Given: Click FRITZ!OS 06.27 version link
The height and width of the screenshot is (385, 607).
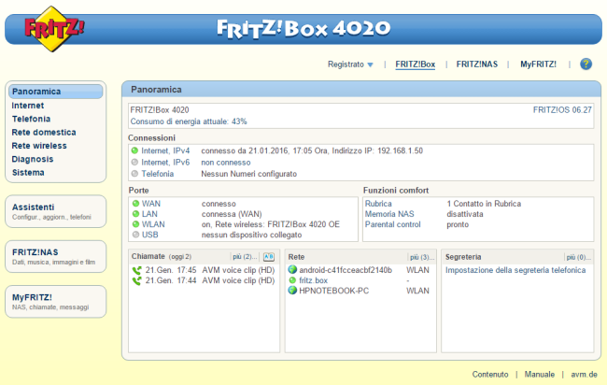Looking at the screenshot, I should pos(562,110).
